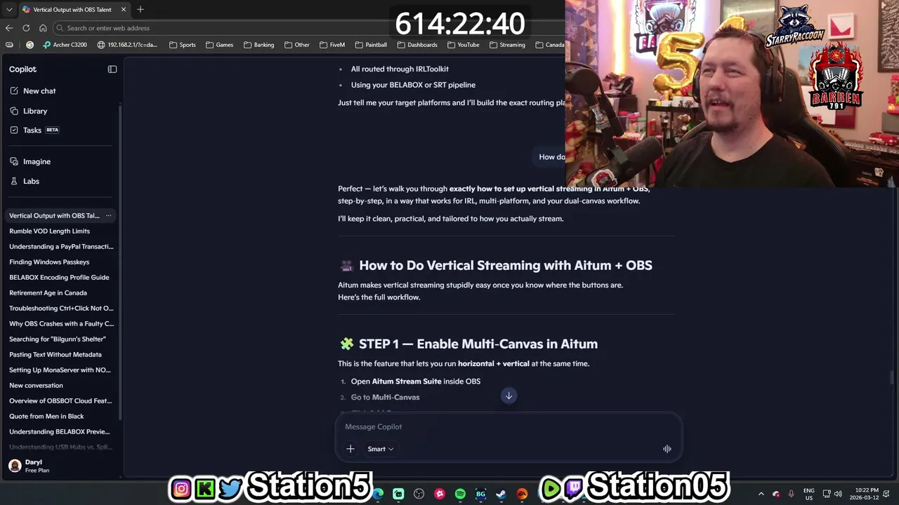Open Microsoft Edge from the taskbar
Image resolution: width=899 pixels, height=505 pixels.
pyautogui.click(x=379, y=494)
